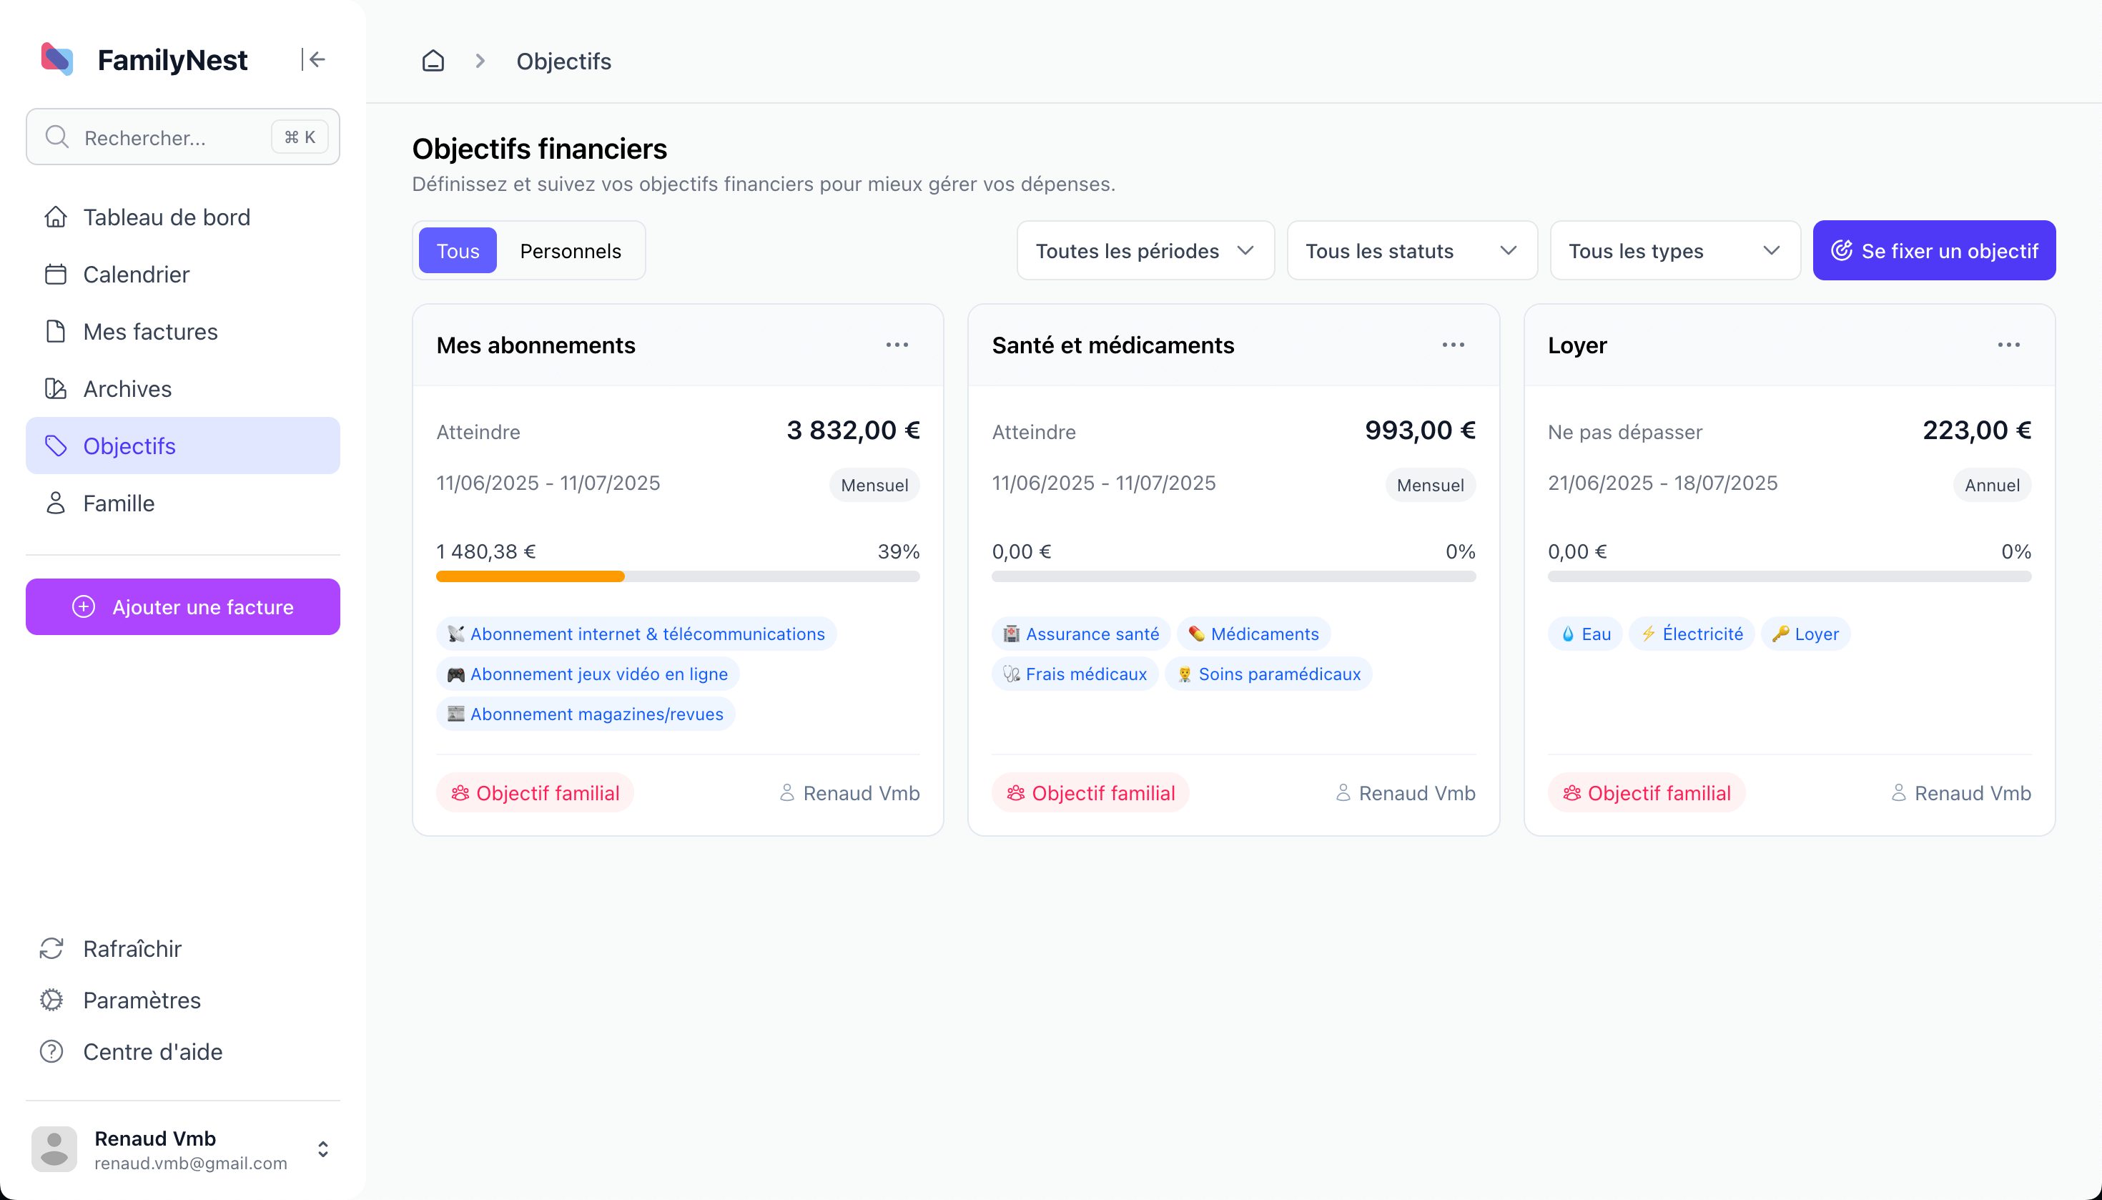
Task: Open Centre d'aide help icon
Action: click(x=52, y=1052)
